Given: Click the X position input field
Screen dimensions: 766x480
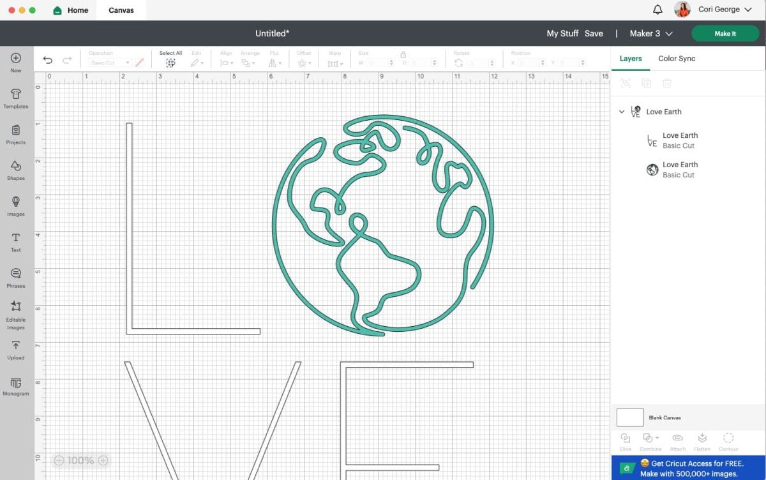Looking at the screenshot, I should pos(531,63).
